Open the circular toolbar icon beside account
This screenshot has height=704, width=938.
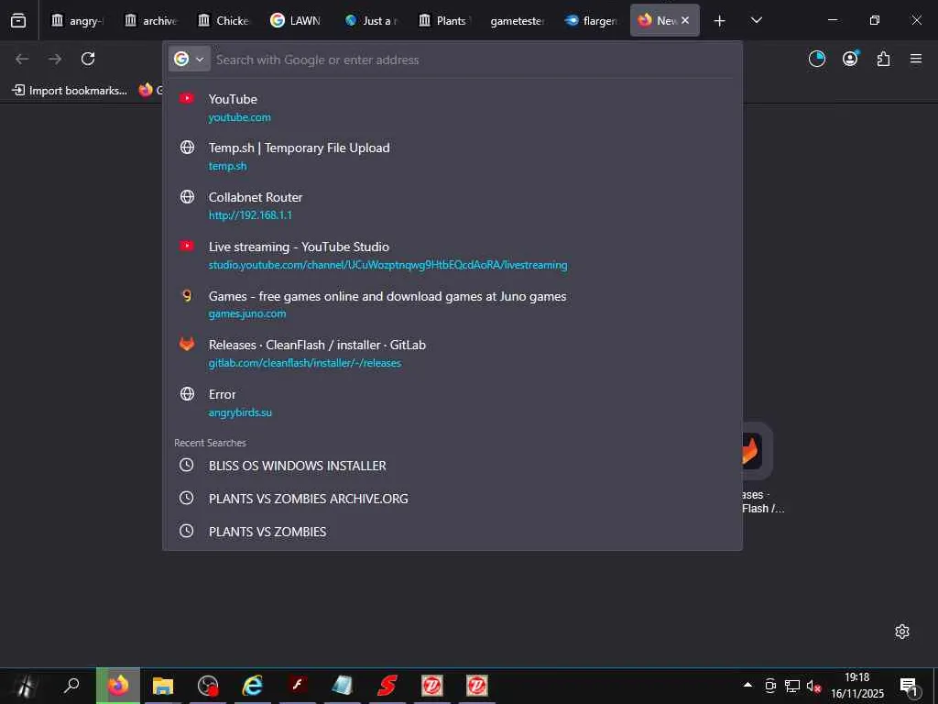point(816,59)
